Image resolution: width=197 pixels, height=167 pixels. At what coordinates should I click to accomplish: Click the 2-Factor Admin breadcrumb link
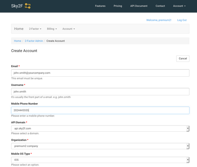[34, 41]
